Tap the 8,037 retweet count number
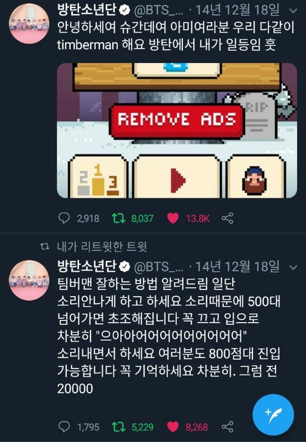This screenshot has height=442, width=306. 142,219
